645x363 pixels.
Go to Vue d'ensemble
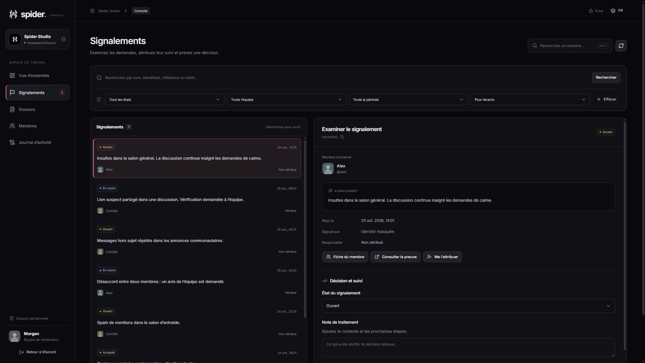[37, 76]
